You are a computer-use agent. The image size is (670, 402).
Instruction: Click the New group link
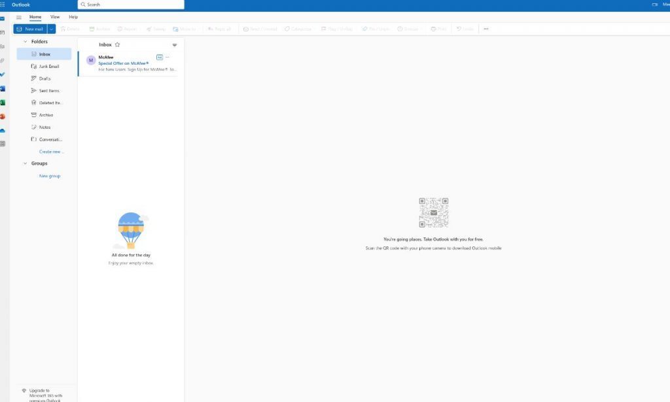point(49,175)
